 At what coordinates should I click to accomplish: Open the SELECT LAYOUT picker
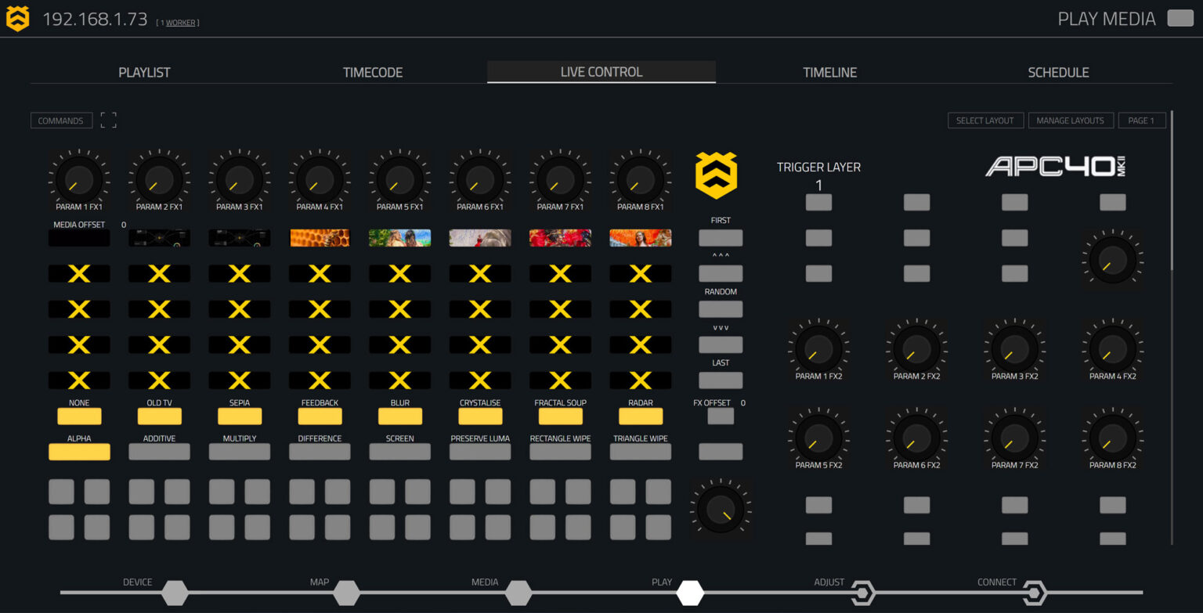point(985,120)
